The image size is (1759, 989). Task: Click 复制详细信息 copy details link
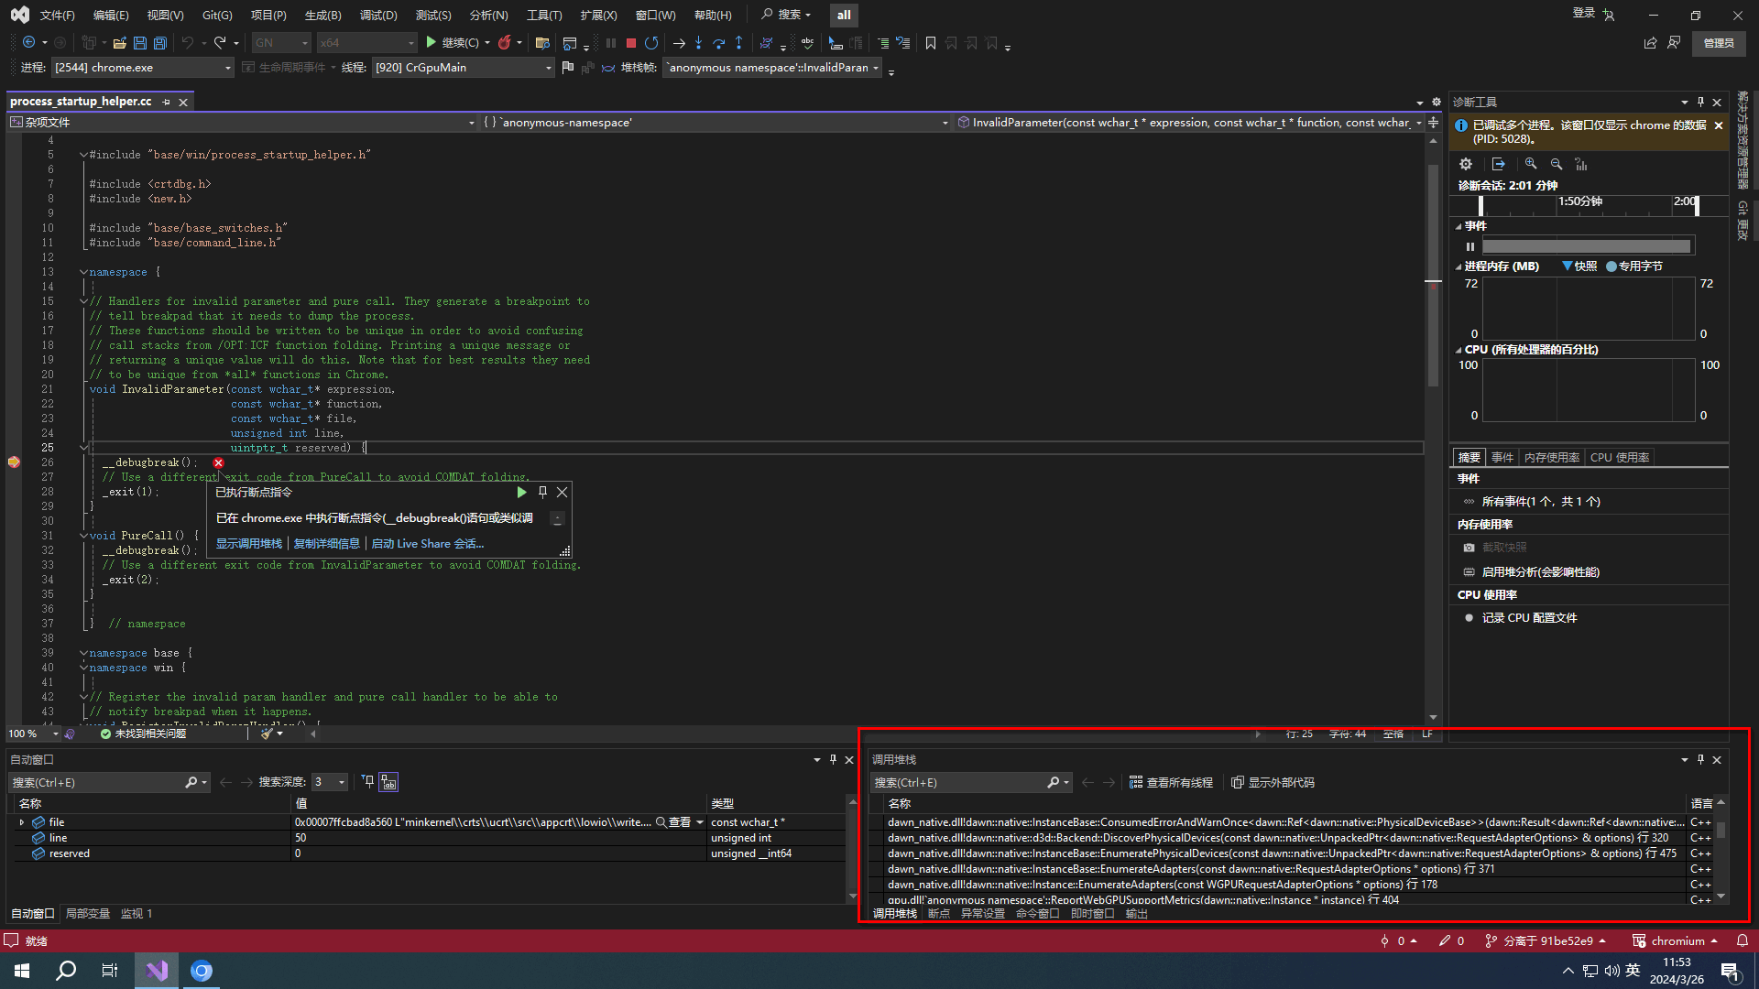pyautogui.click(x=326, y=544)
